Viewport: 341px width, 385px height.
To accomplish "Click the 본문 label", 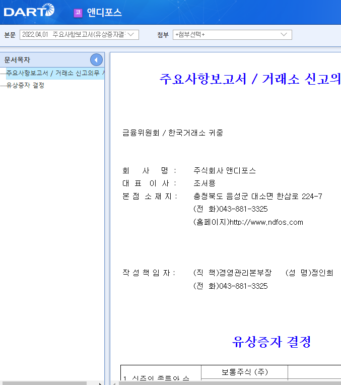I will click(x=10, y=35).
